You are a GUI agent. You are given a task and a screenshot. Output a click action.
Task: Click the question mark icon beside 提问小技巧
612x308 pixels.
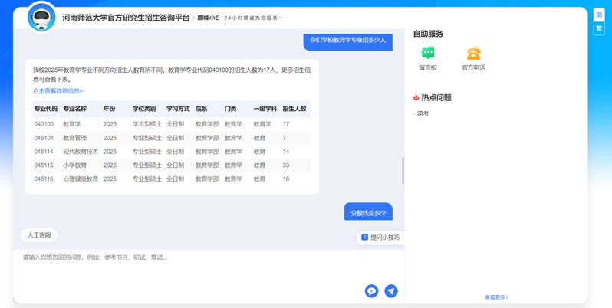pos(364,238)
